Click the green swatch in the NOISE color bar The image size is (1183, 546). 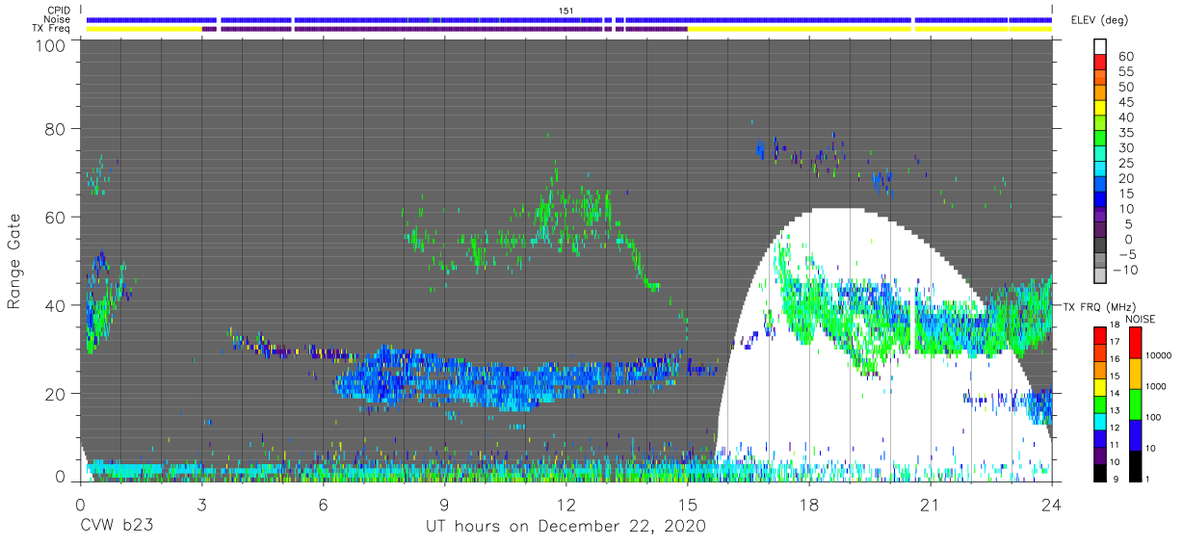tap(1134, 404)
